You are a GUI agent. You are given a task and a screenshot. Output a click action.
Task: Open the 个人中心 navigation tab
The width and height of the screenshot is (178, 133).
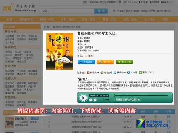[150, 19]
